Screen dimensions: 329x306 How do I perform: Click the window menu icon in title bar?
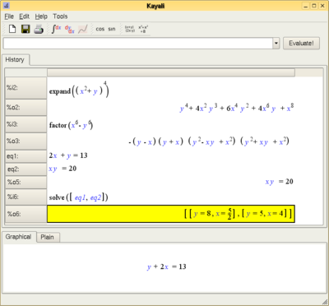click(7, 6)
